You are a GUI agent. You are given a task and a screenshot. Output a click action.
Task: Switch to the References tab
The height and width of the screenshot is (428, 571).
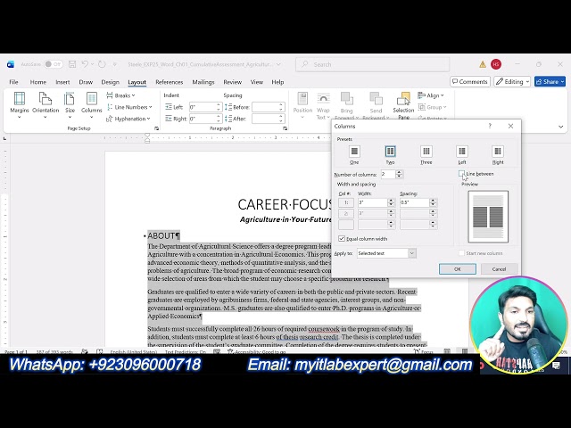pyautogui.click(x=169, y=82)
